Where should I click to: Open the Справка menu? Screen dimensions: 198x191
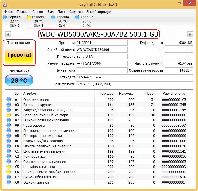click(x=76, y=12)
